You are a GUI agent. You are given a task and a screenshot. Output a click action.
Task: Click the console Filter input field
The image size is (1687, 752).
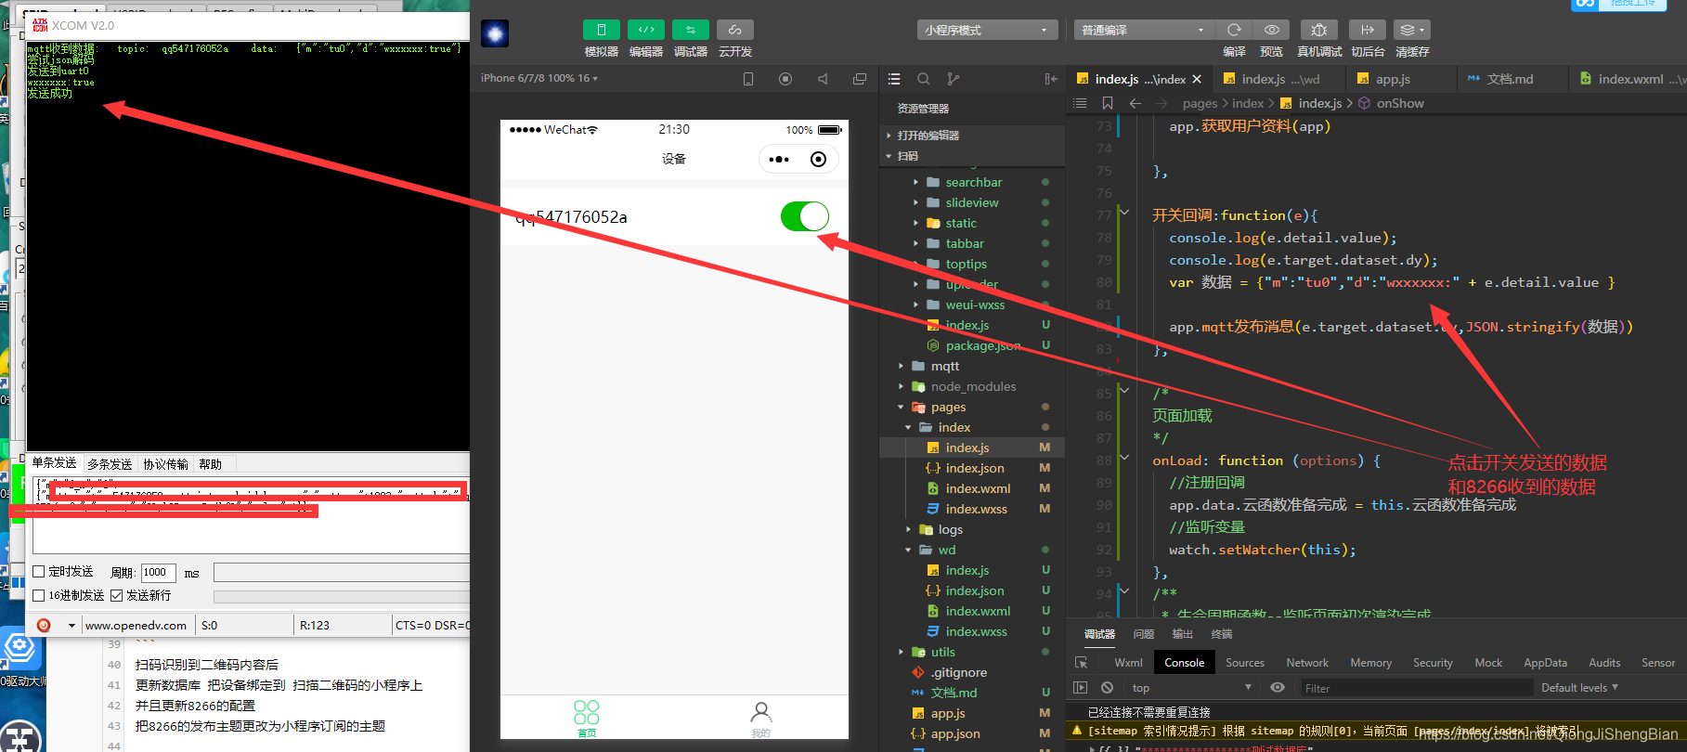click(1417, 688)
